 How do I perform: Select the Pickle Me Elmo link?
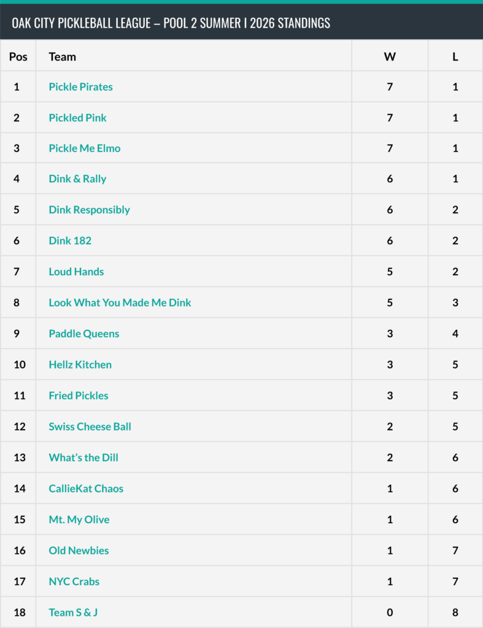pyautogui.click(x=85, y=148)
